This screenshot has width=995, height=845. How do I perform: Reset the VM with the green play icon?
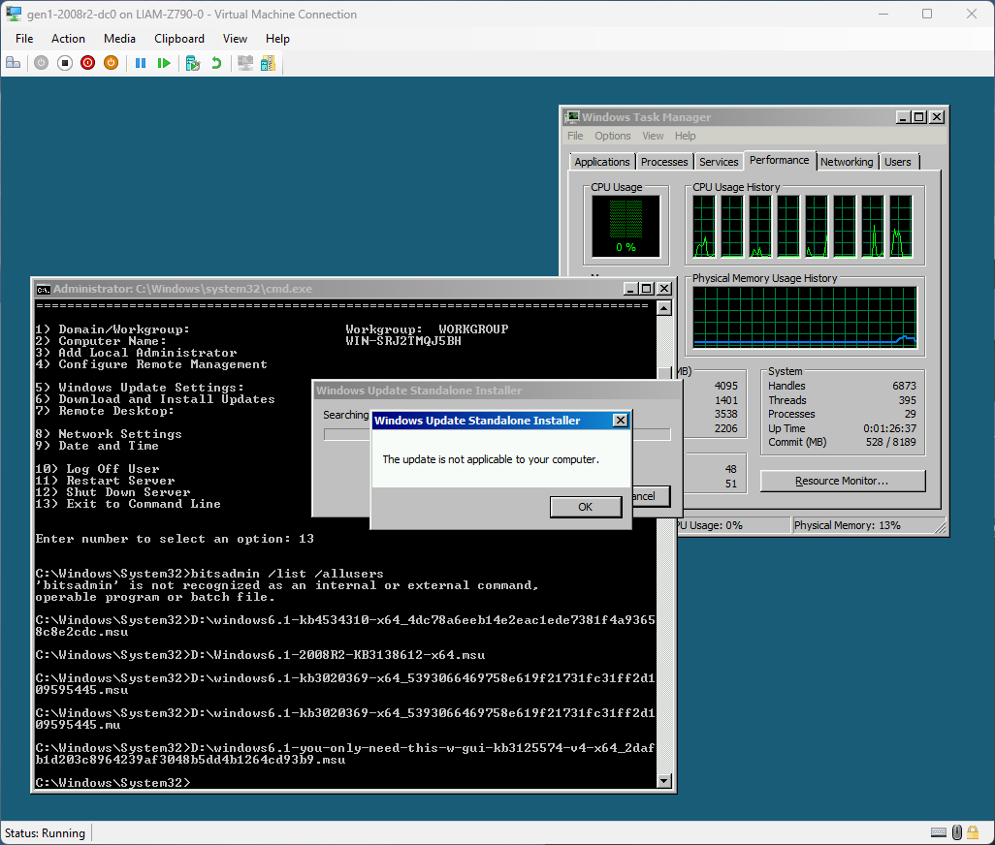point(164,63)
